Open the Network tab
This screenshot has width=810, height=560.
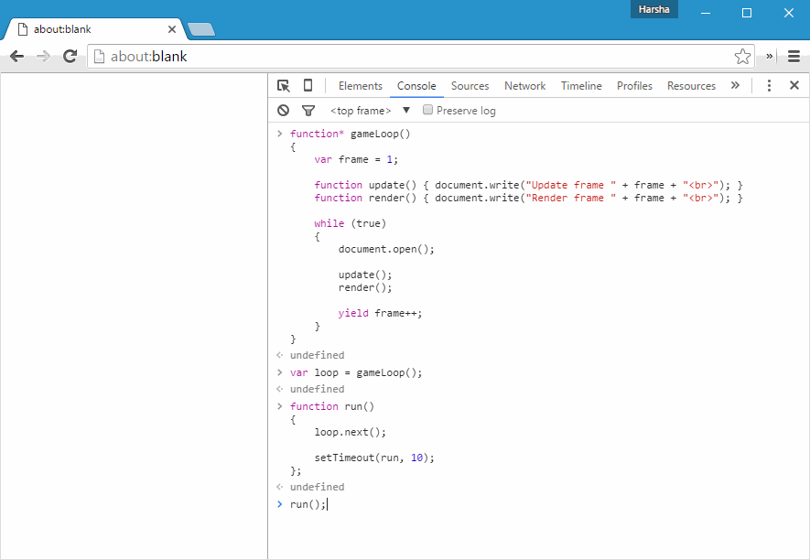coord(524,86)
